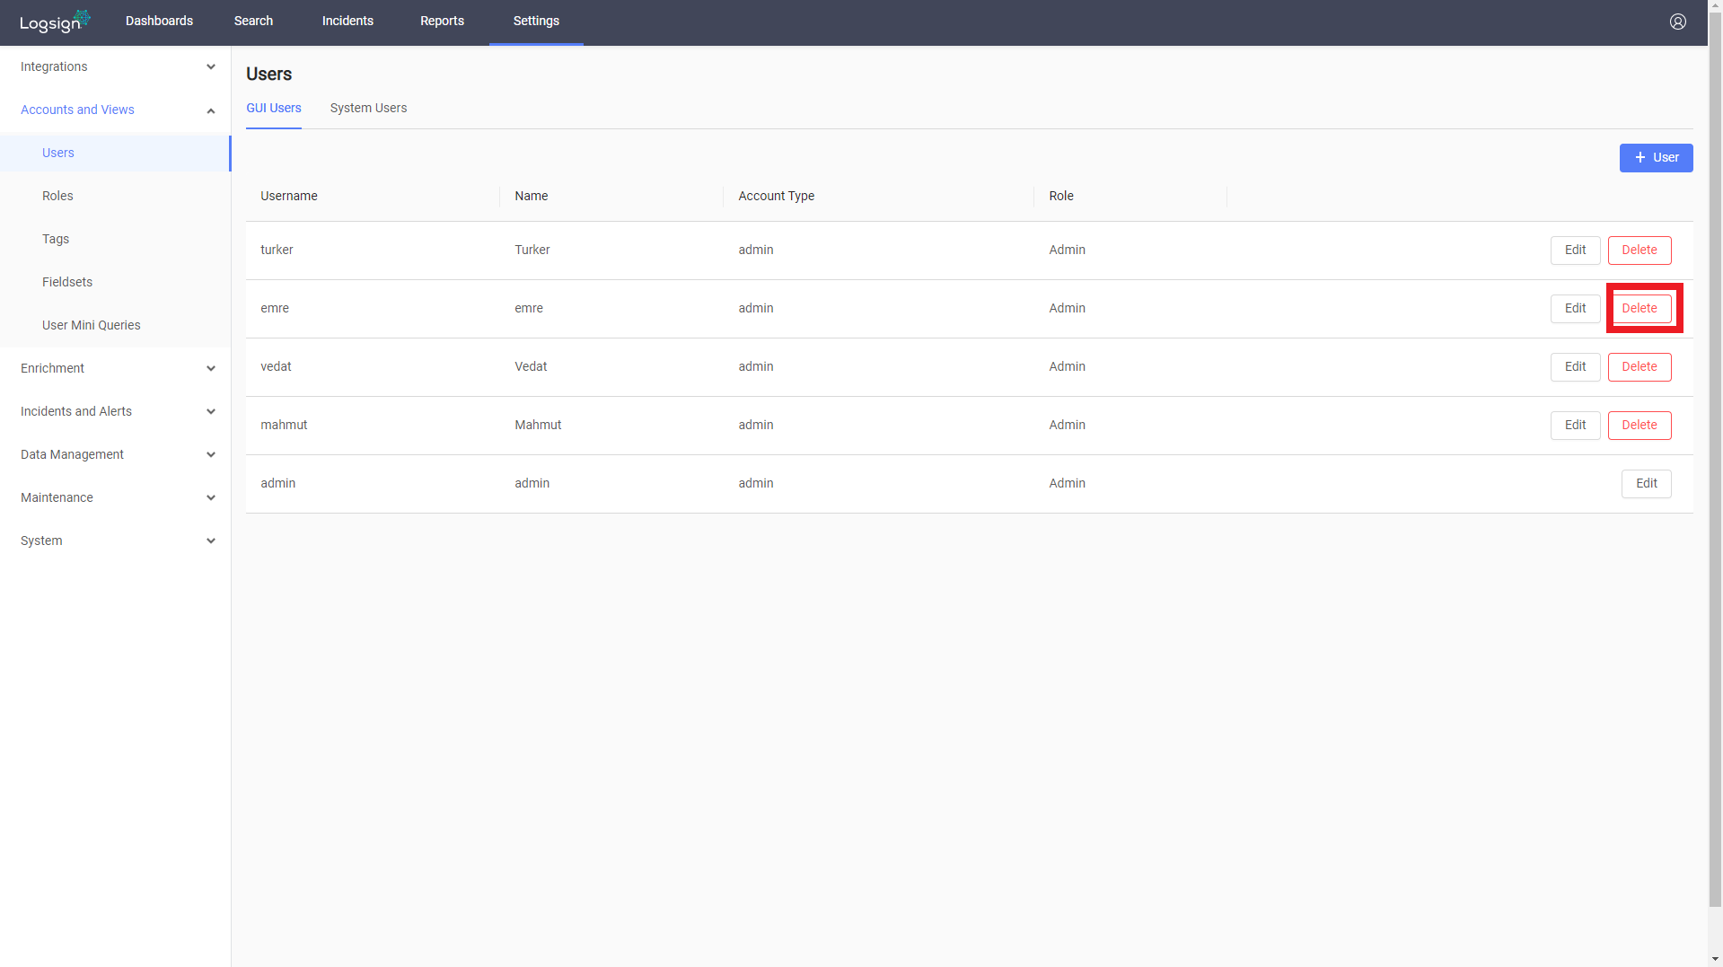
Task: Click the page vertical scrollbar
Action: pos(1715,458)
